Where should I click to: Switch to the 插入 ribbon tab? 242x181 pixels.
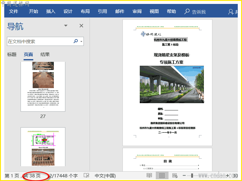pyautogui.click(x=51, y=11)
